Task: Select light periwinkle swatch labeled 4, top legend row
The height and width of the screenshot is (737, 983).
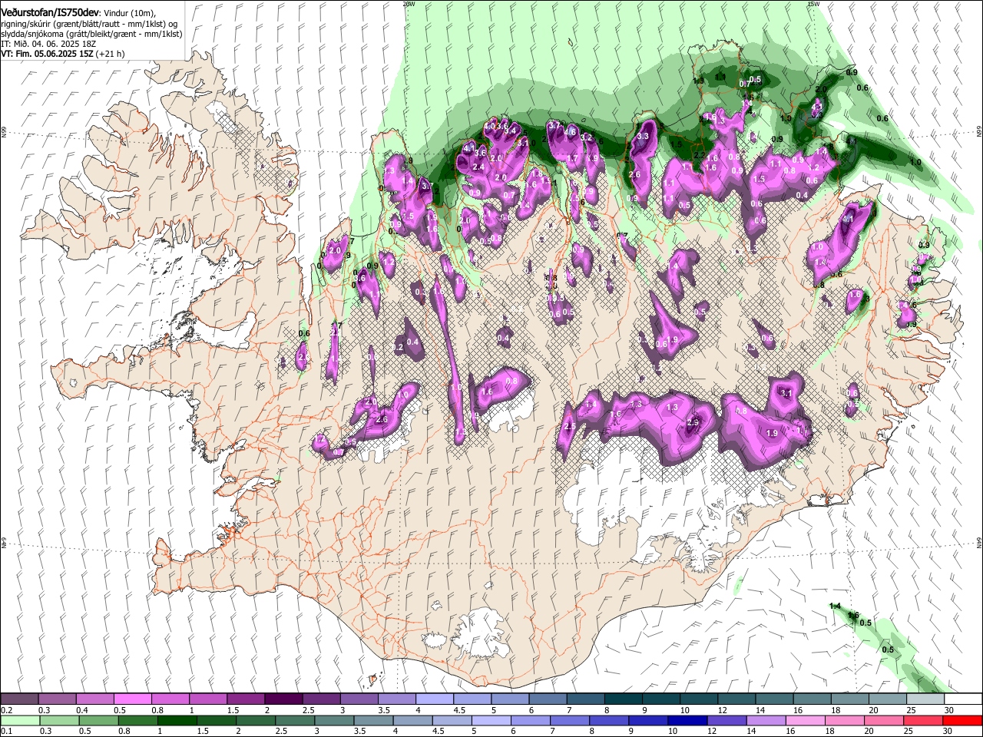Action: click(434, 699)
